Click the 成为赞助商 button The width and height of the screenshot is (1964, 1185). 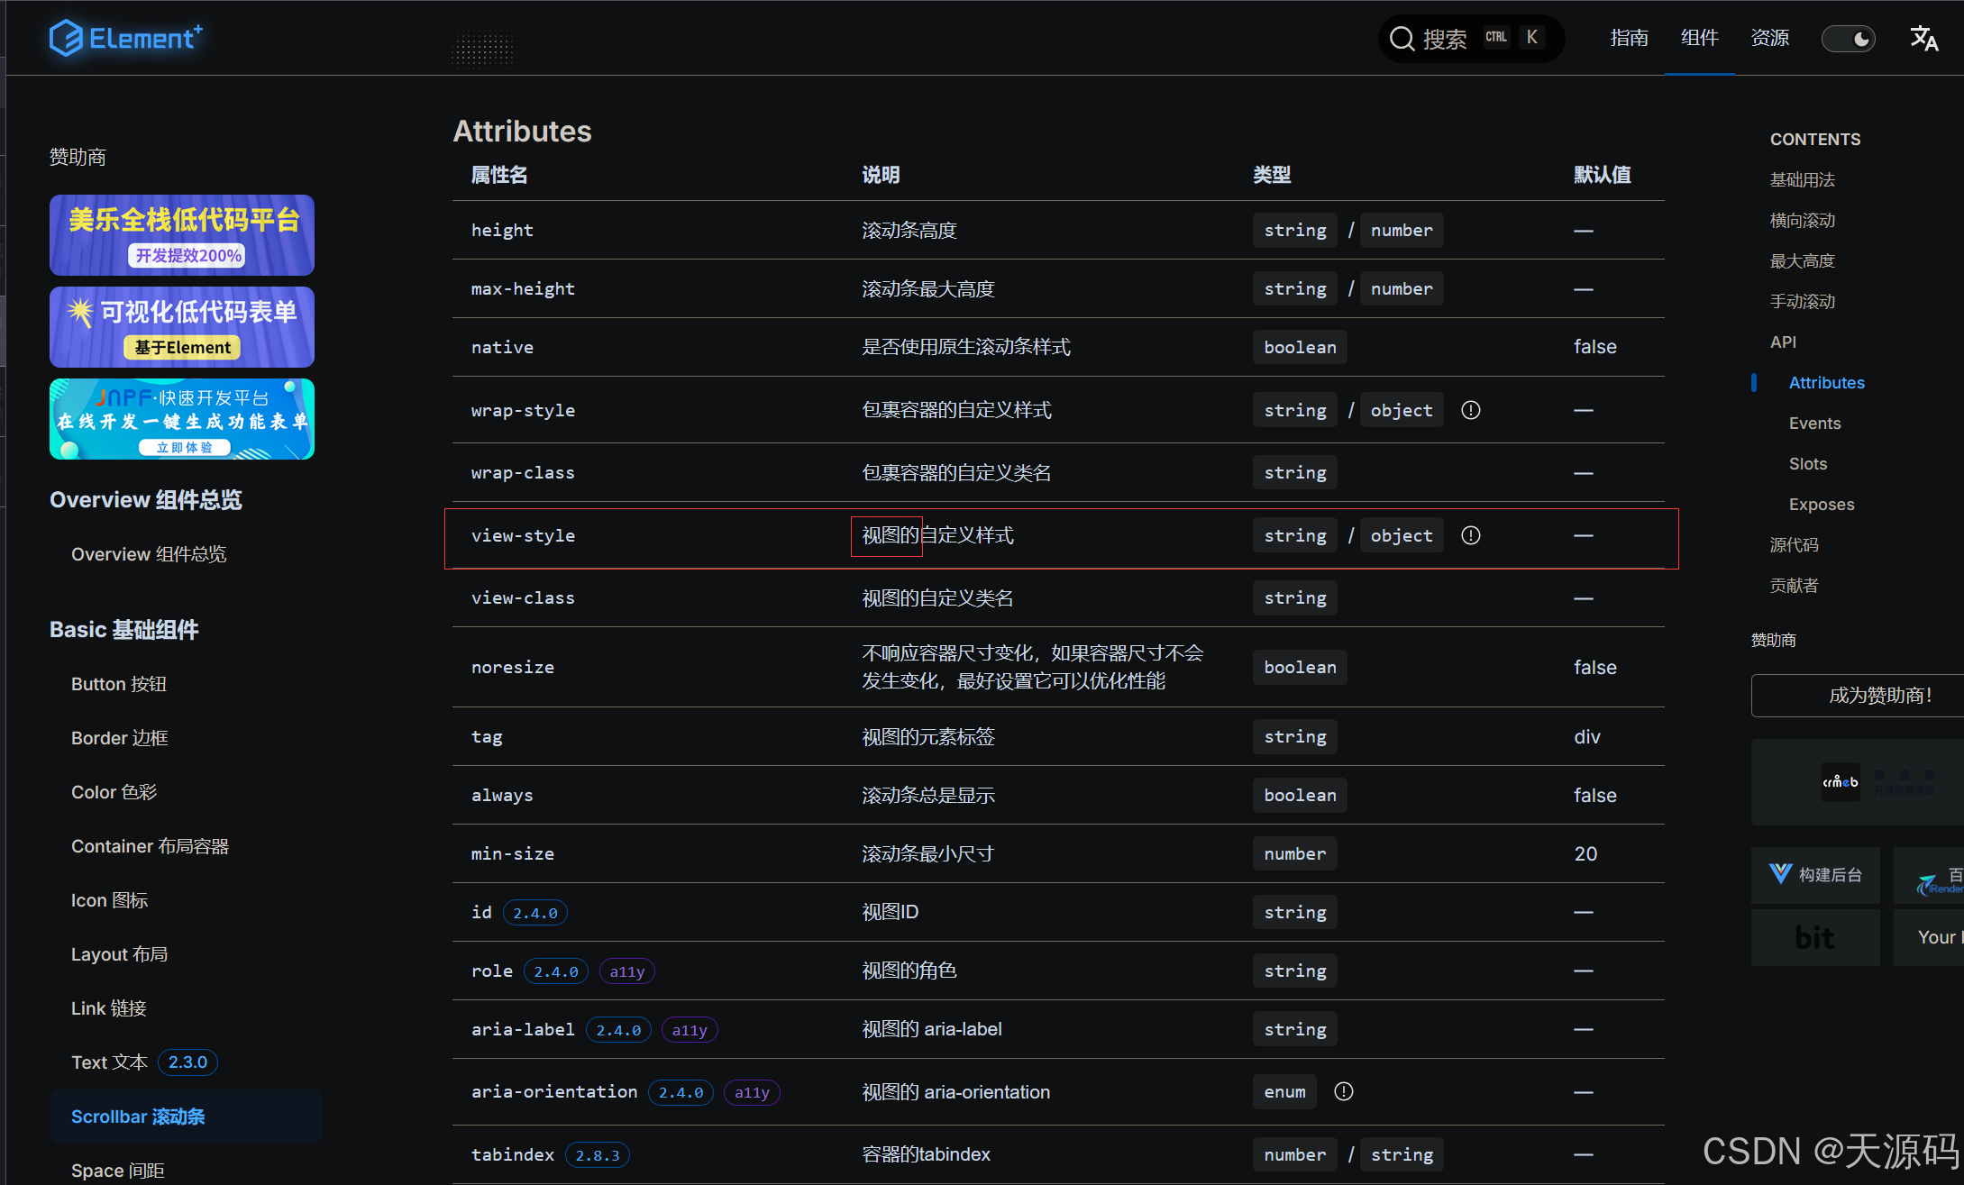click(x=1857, y=695)
